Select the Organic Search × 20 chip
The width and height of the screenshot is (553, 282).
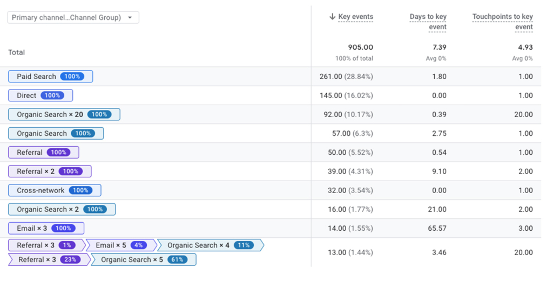(64, 114)
